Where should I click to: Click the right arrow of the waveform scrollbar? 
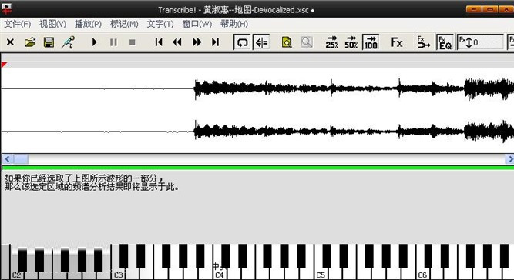coord(510,159)
